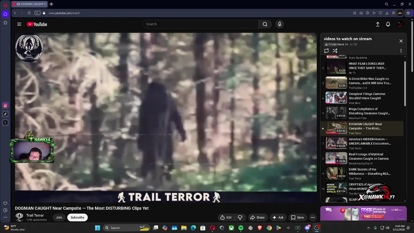Image resolution: width=414 pixels, height=233 pixels.
Task: Save the video to a playlist
Action: point(297,217)
